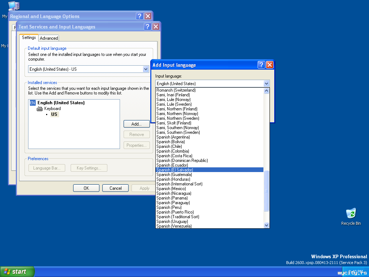Viewport: 369px width, 277px height.
Task: Click the language list scrollbar thumb
Action: click(266, 191)
